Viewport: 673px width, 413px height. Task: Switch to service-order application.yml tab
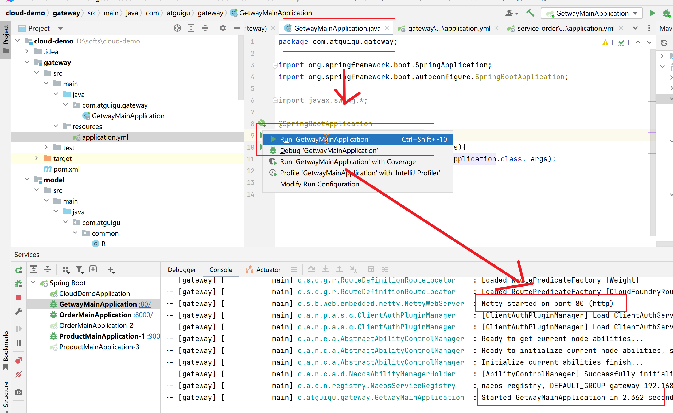[x=566, y=28]
